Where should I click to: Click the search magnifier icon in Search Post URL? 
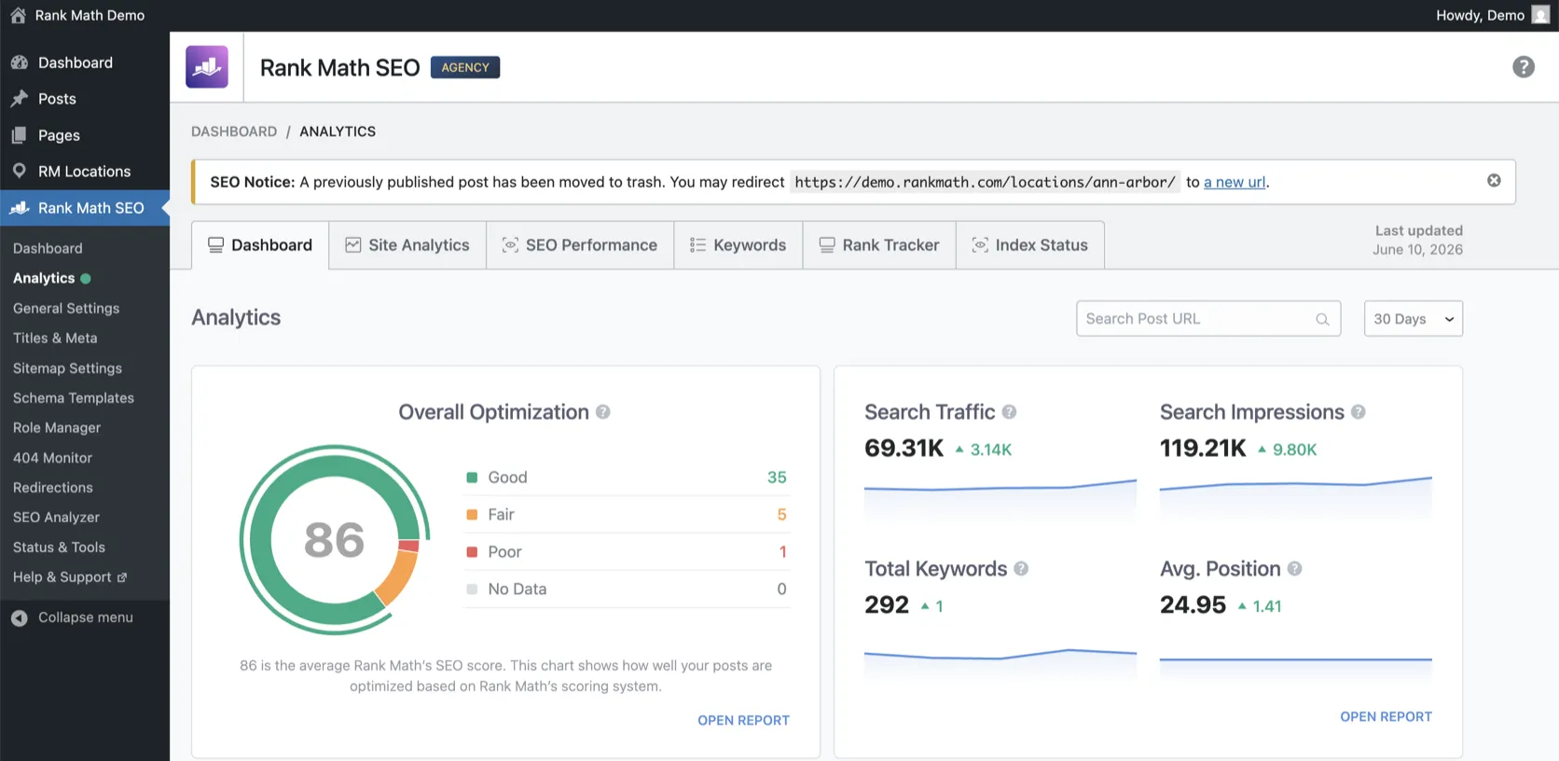[x=1322, y=319]
